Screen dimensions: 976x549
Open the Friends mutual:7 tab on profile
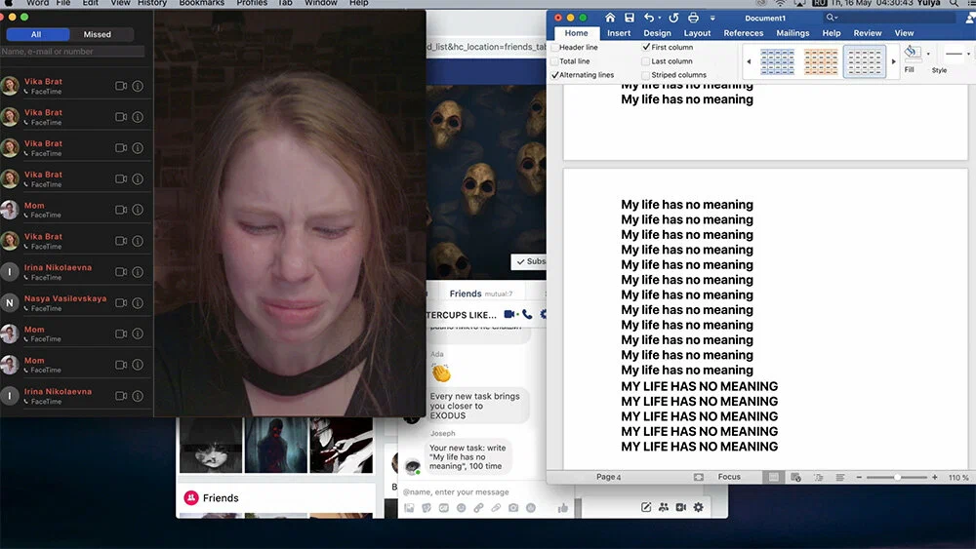(x=480, y=294)
